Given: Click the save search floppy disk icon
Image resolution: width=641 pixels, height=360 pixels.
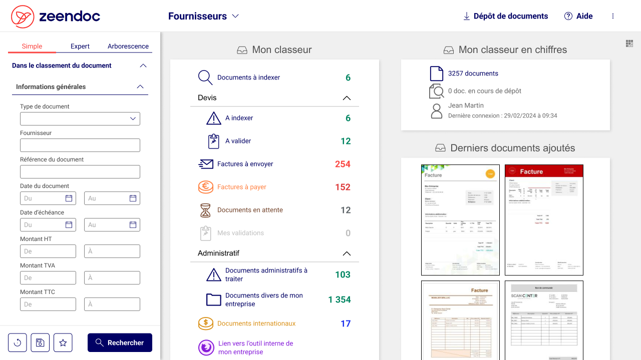Looking at the screenshot, I should click(40, 342).
